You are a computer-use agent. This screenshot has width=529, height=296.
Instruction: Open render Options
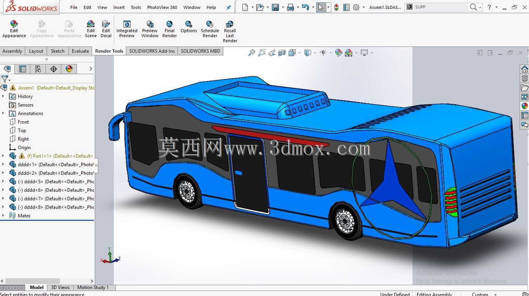pyautogui.click(x=189, y=27)
